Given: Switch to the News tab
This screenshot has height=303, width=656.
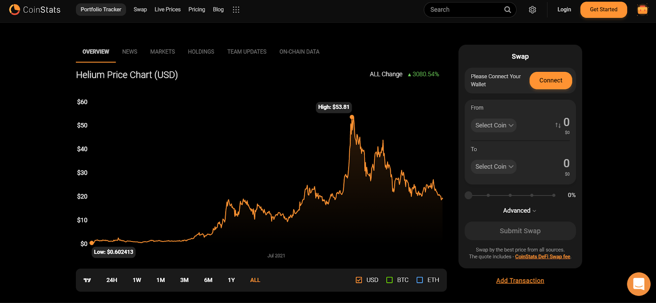Looking at the screenshot, I should (x=130, y=52).
